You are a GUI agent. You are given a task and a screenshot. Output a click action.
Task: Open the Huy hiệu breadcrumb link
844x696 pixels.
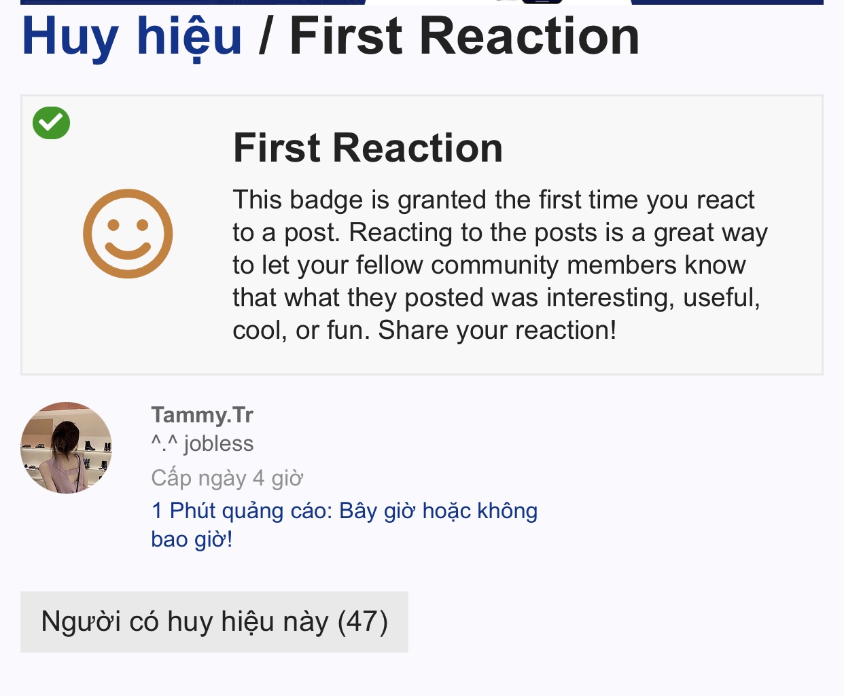132,37
